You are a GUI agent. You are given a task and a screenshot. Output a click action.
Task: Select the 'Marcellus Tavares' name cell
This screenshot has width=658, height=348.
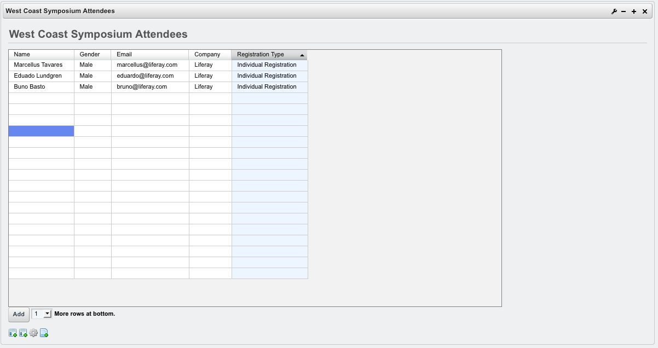point(41,65)
